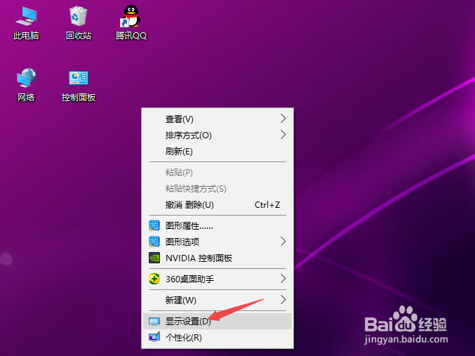The height and width of the screenshot is (356, 475).
Task: Expand the arrow beside 360桌面助手
Action: click(x=283, y=278)
